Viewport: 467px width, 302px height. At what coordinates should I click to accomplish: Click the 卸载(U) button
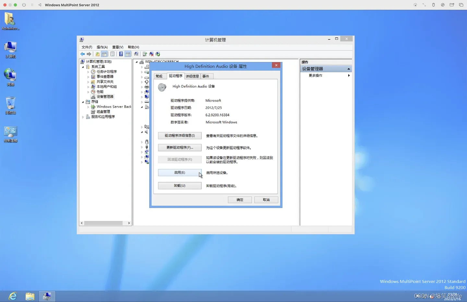point(180,186)
